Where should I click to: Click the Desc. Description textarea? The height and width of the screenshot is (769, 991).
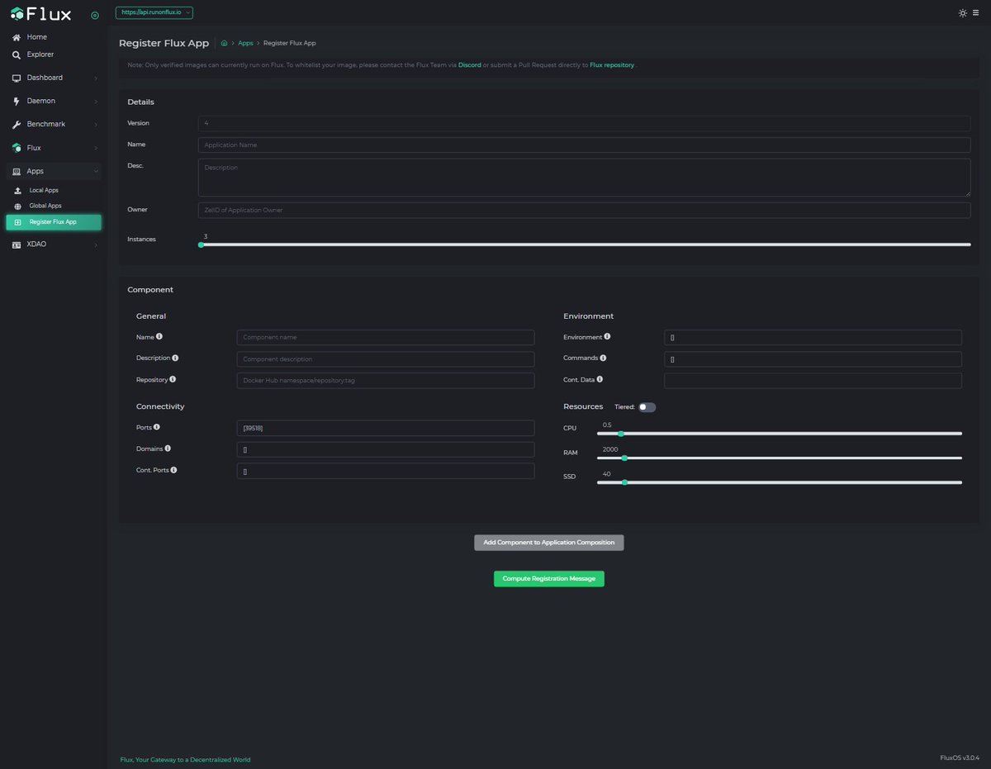[584, 178]
